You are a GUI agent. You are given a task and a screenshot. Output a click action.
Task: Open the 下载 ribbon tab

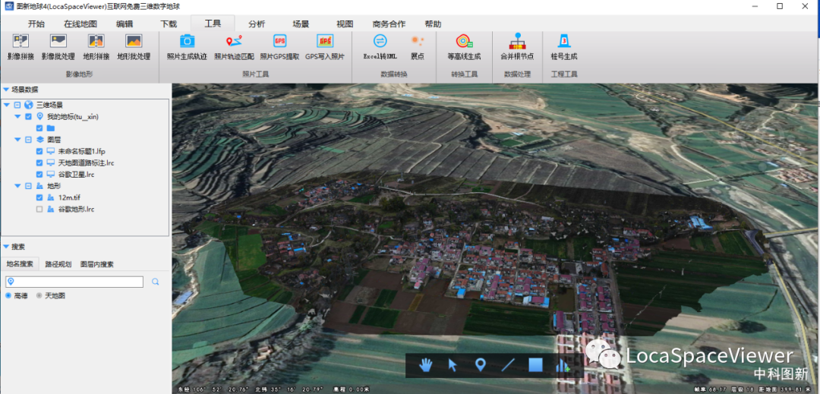[169, 24]
